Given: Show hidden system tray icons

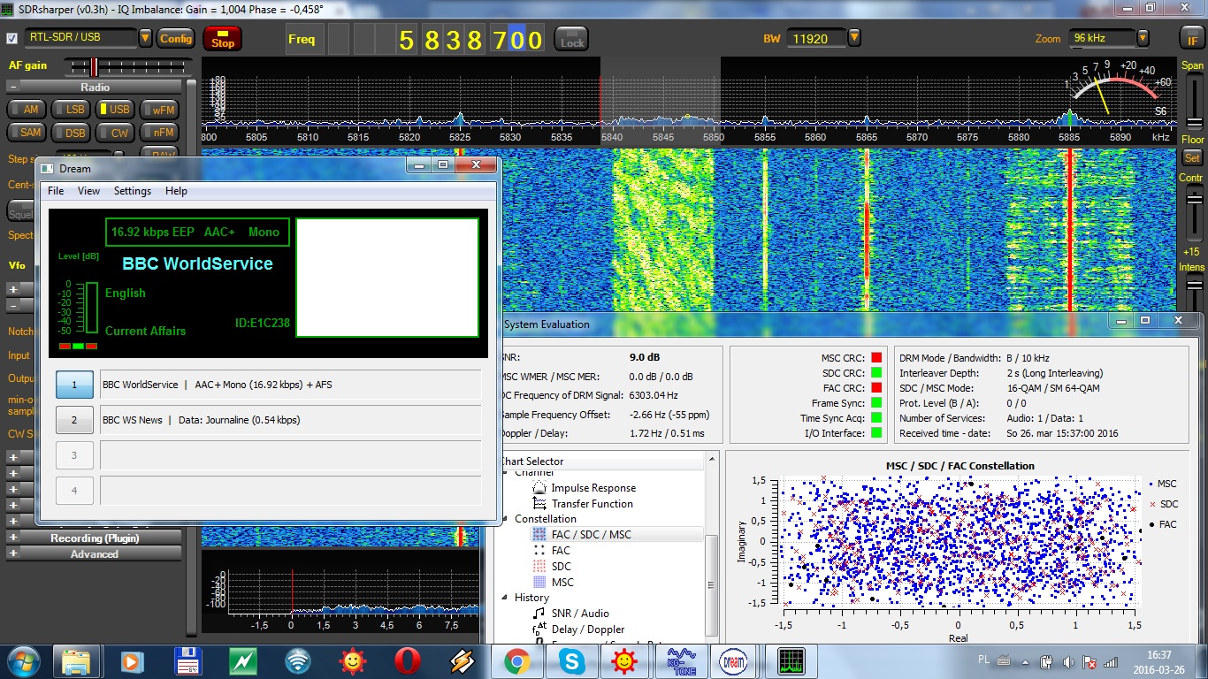Looking at the screenshot, I should point(1027,661).
